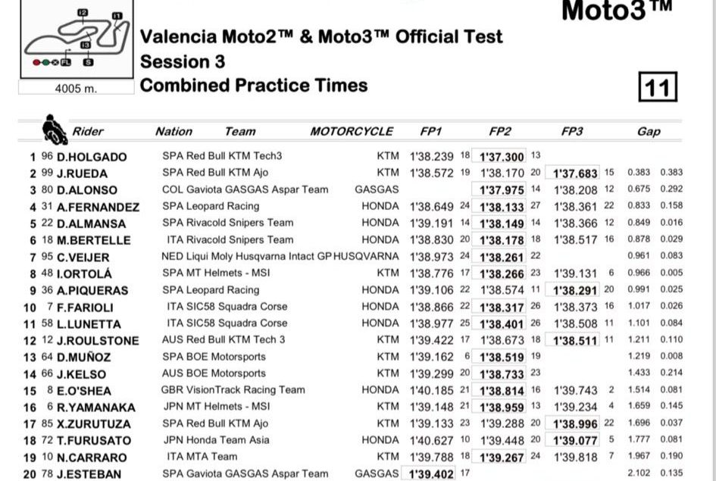Screen dimensions: 716x481
Task: Click the 4005 m. track length label
Action: (76, 89)
